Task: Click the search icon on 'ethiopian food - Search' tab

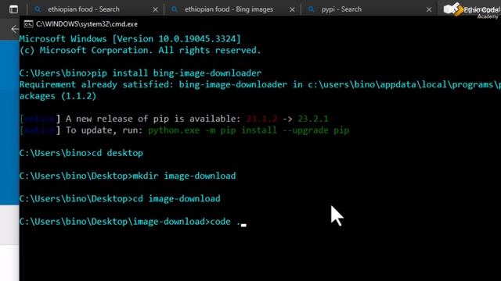Action: click(38, 9)
